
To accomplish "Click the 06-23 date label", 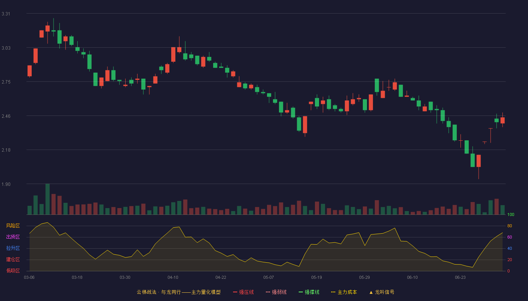I will pos(460,277).
